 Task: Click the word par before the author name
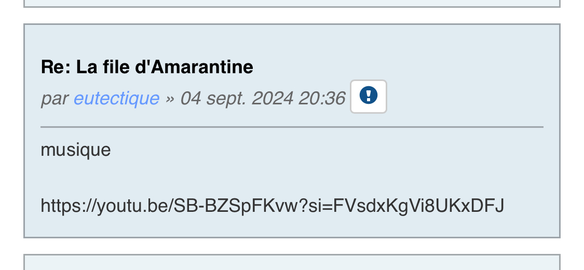point(54,98)
